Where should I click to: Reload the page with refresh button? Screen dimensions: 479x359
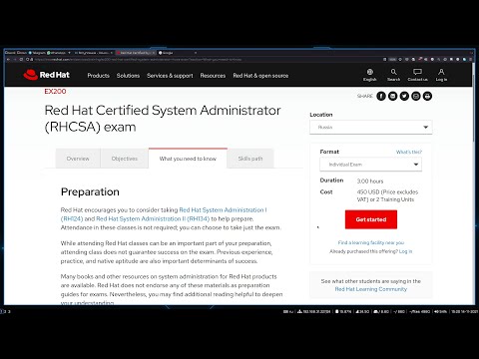(x=21, y=59)
